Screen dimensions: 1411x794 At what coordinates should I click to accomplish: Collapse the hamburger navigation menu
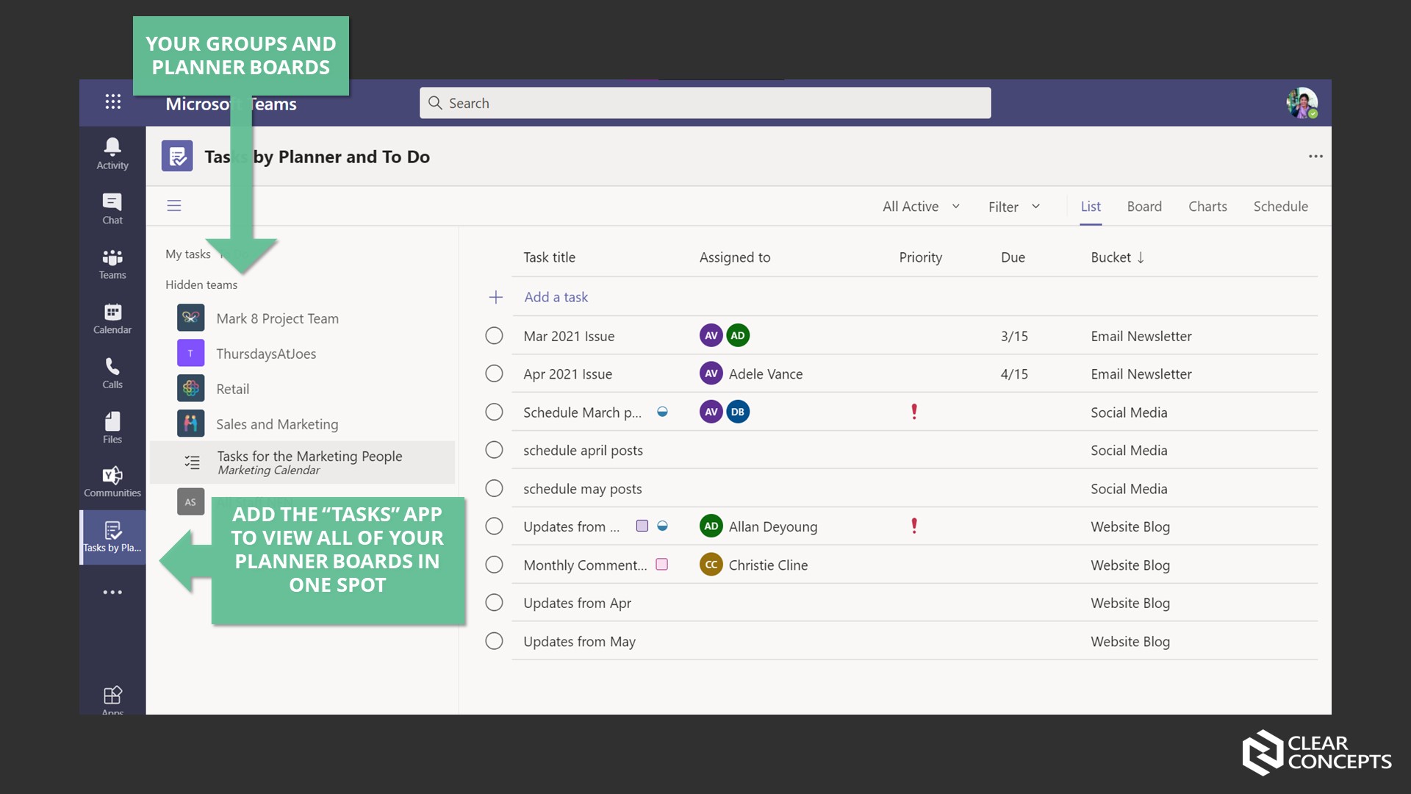pyautogui.click(x=174, y=206)
